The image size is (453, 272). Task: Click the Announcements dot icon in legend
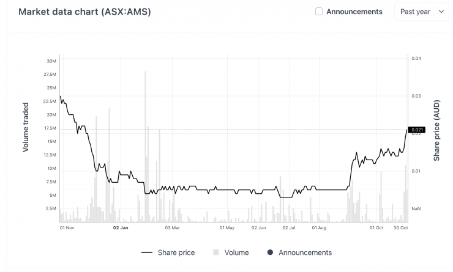[270, 252]
